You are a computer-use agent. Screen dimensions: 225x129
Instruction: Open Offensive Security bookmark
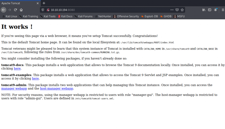pos(126,16)
